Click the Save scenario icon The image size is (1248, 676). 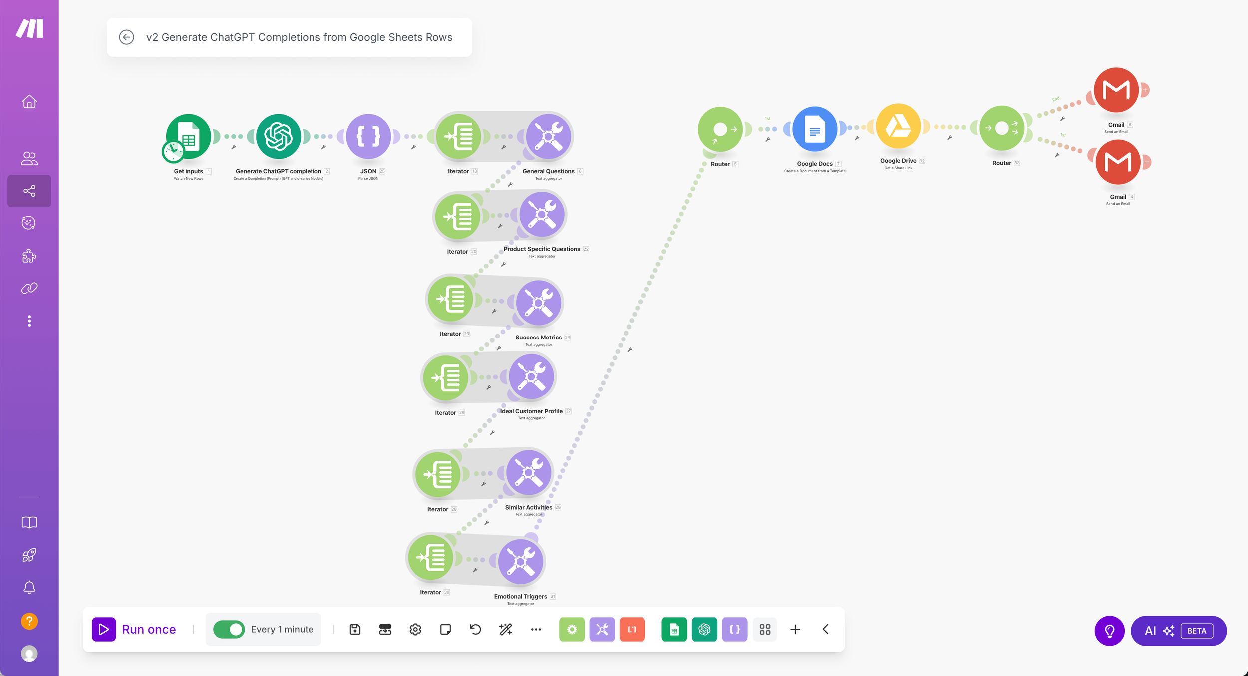[x=355, y=629]
